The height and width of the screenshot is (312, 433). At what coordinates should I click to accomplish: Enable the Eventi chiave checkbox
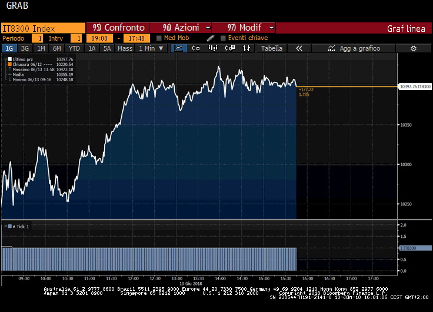coord(223,38)
